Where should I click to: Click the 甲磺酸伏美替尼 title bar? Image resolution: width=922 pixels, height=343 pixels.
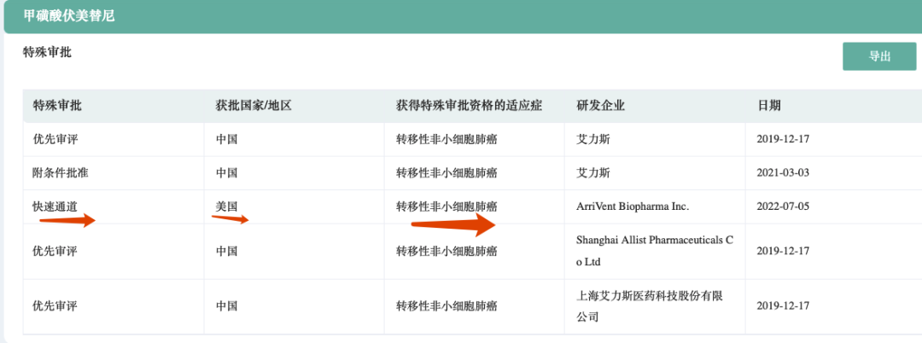[69, 16]
